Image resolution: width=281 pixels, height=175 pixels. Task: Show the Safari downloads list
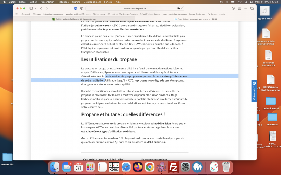point(233,8)
